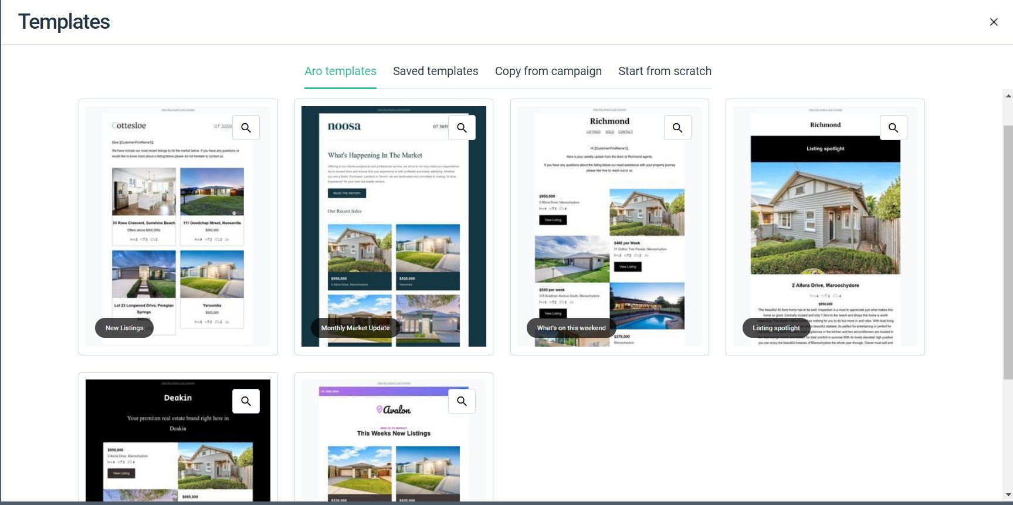The height and width of the screenshot is (505, 1013).
Task: Choose the Richmond Listing spotlight template
Action: [x=825, y=227]
